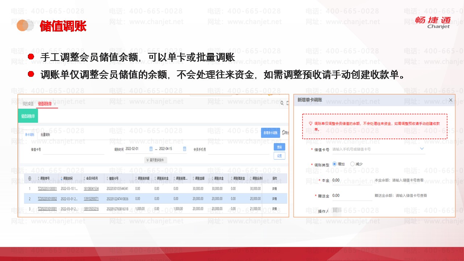Click the lightbulb tip icon in the dialog
The image size is (464, 261).
[x=311, y=124]
